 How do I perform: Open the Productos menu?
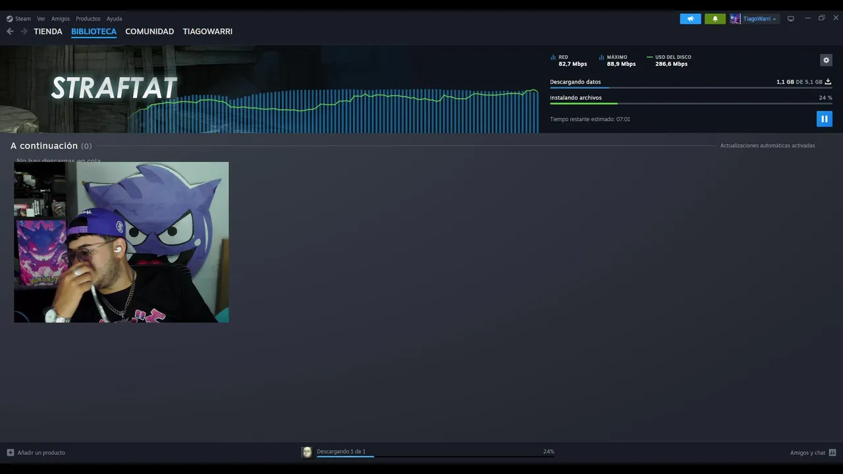point(88,19)
